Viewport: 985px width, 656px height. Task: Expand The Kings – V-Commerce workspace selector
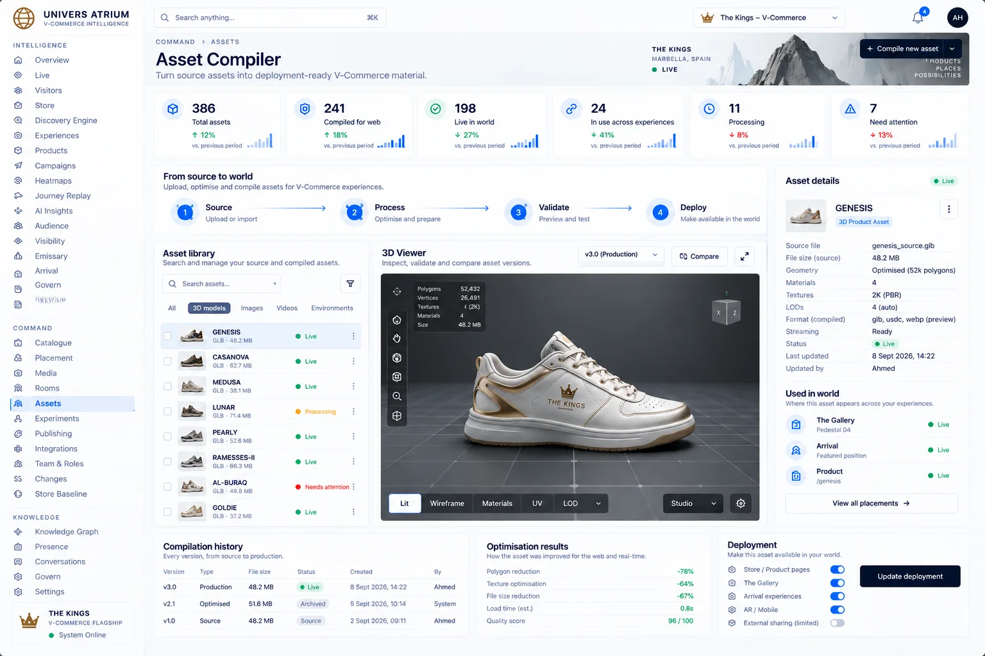[x=769, y=18]
